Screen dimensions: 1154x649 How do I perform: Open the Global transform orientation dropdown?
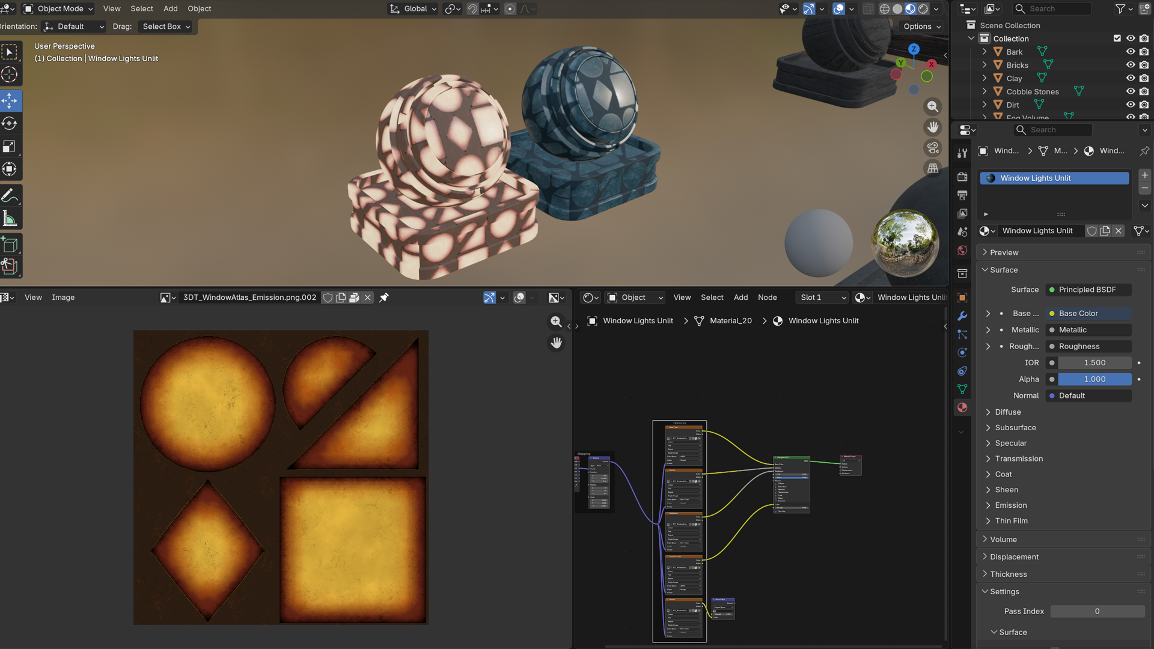[x=413, y=9]
